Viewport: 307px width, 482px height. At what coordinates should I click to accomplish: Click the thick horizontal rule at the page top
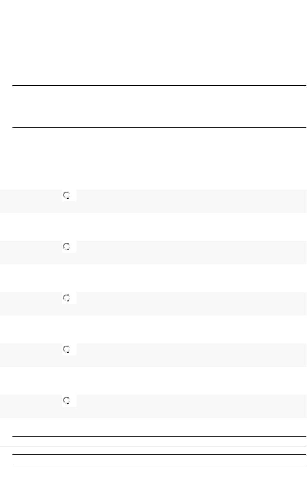[159, 86]
